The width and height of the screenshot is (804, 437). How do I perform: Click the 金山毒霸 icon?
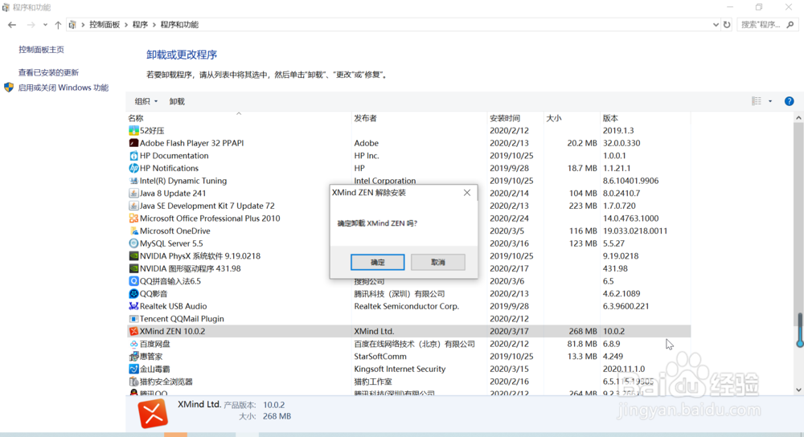pos(133,369)
